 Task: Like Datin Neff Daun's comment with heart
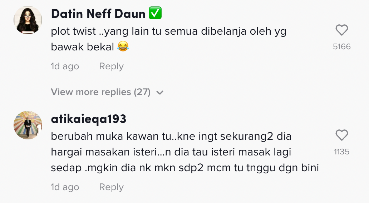pyautogui.click(x=341, y=30)
